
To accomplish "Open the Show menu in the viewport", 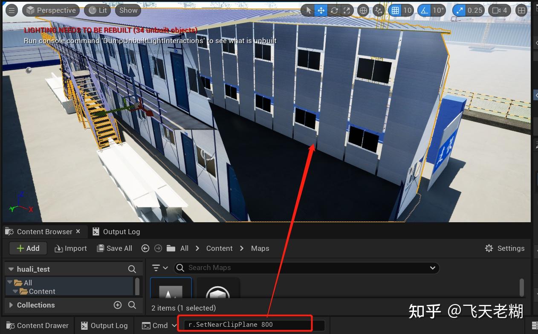I will [x=127, y=10].
